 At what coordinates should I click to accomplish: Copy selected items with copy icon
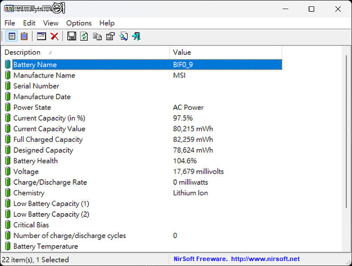click(97, 36)
